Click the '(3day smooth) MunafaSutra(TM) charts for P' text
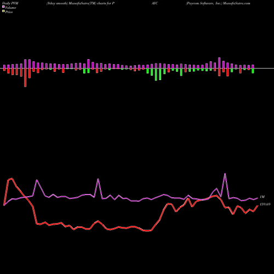This screenshot has height=274, width=274. tap(81, 3)
